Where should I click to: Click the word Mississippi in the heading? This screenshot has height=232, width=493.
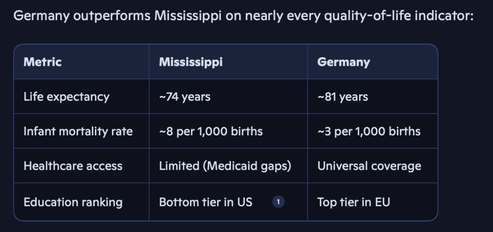[x=189, y=17]
